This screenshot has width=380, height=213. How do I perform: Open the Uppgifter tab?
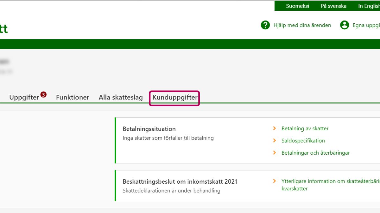(x=24, y=98)
